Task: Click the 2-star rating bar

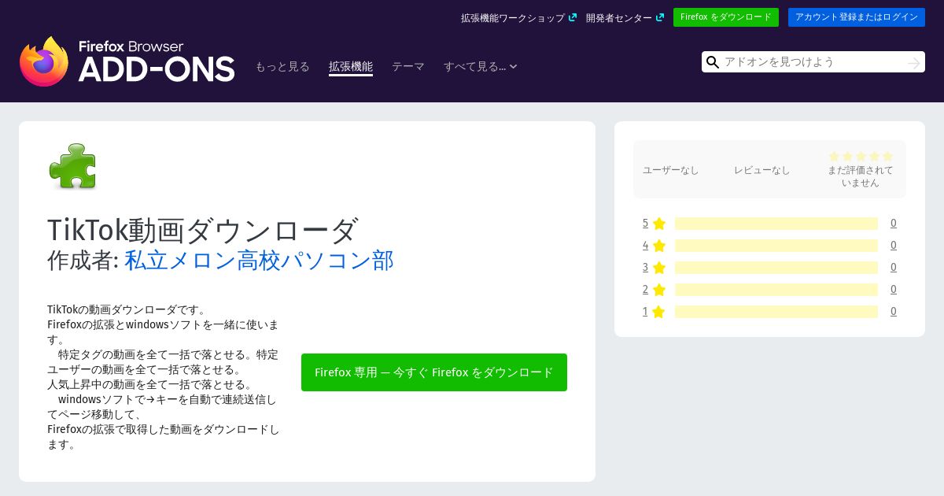Action: click(776, 290)
